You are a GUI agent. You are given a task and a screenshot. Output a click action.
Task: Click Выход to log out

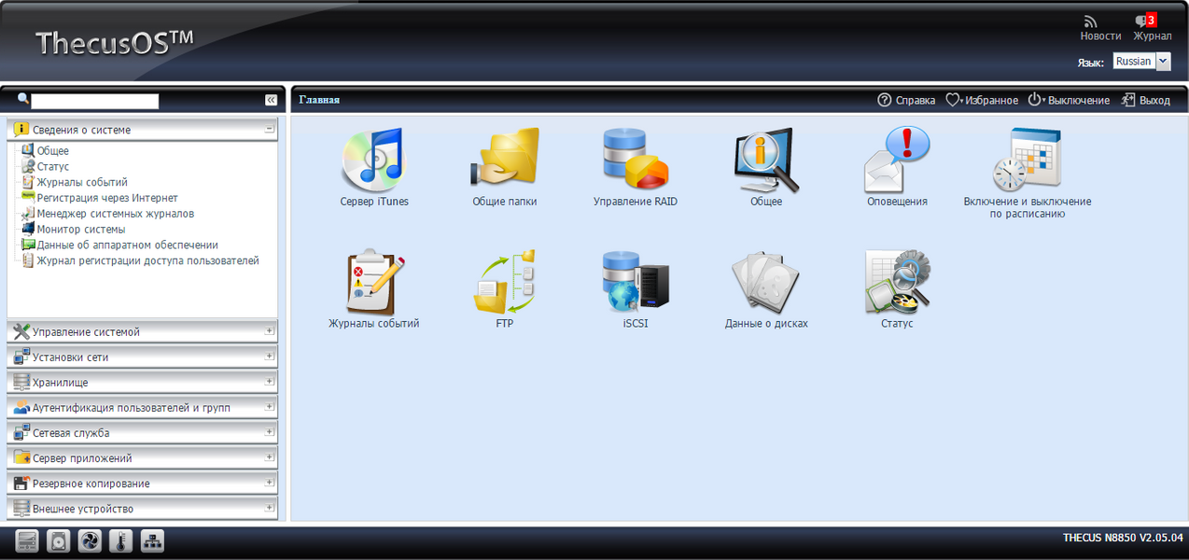1145,100
